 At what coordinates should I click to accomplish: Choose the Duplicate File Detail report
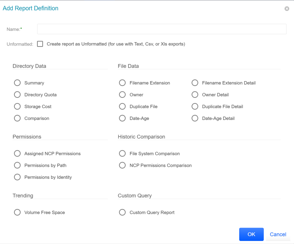click(195, 106)
